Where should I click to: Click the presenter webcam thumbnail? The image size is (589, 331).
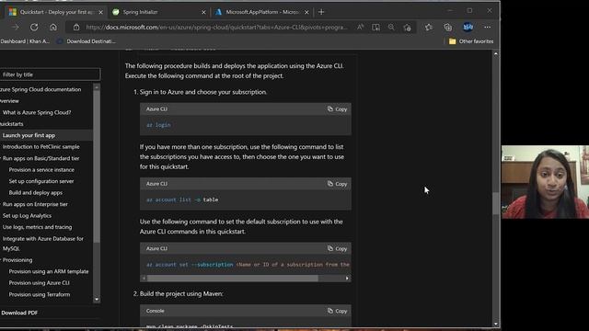pos(545,182)
